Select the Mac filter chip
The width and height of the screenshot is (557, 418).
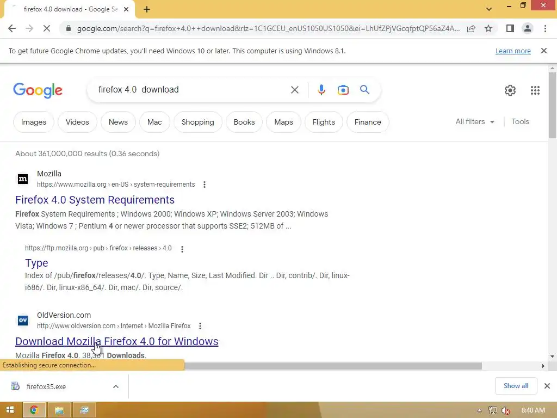pos(154,122)
